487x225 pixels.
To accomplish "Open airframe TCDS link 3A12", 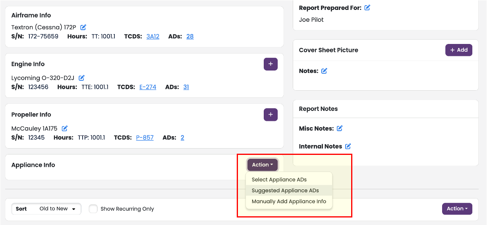I will pyautogui.click(x=153, y=36).
